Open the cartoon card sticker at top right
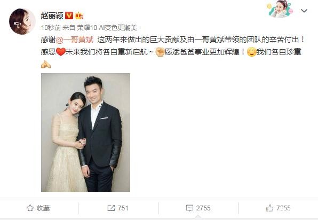 280,9
